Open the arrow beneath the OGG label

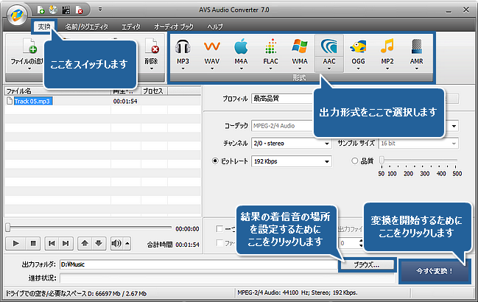(358, 69)
